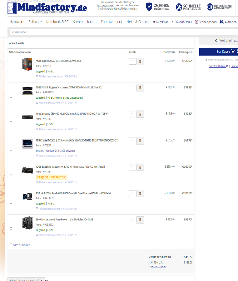
Task: Click trash icon for ASRock B550M Pro4
Action: pos(140,194)
